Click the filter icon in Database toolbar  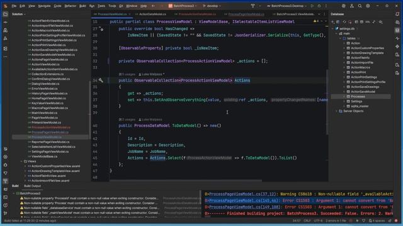(x=380, y=22)
